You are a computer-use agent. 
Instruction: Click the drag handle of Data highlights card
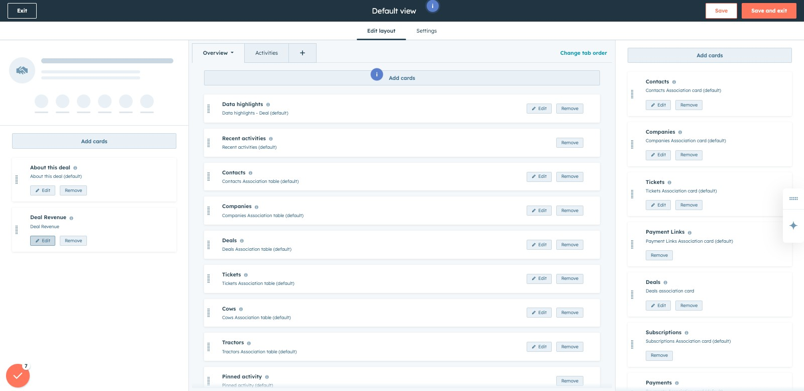click(209, 109)
